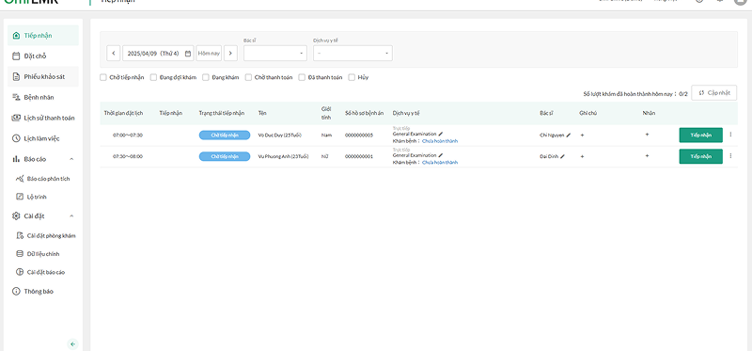Click the Cài đặt phòng khám icon
This screenshot has width=752, height=351.
coord(20,236)
